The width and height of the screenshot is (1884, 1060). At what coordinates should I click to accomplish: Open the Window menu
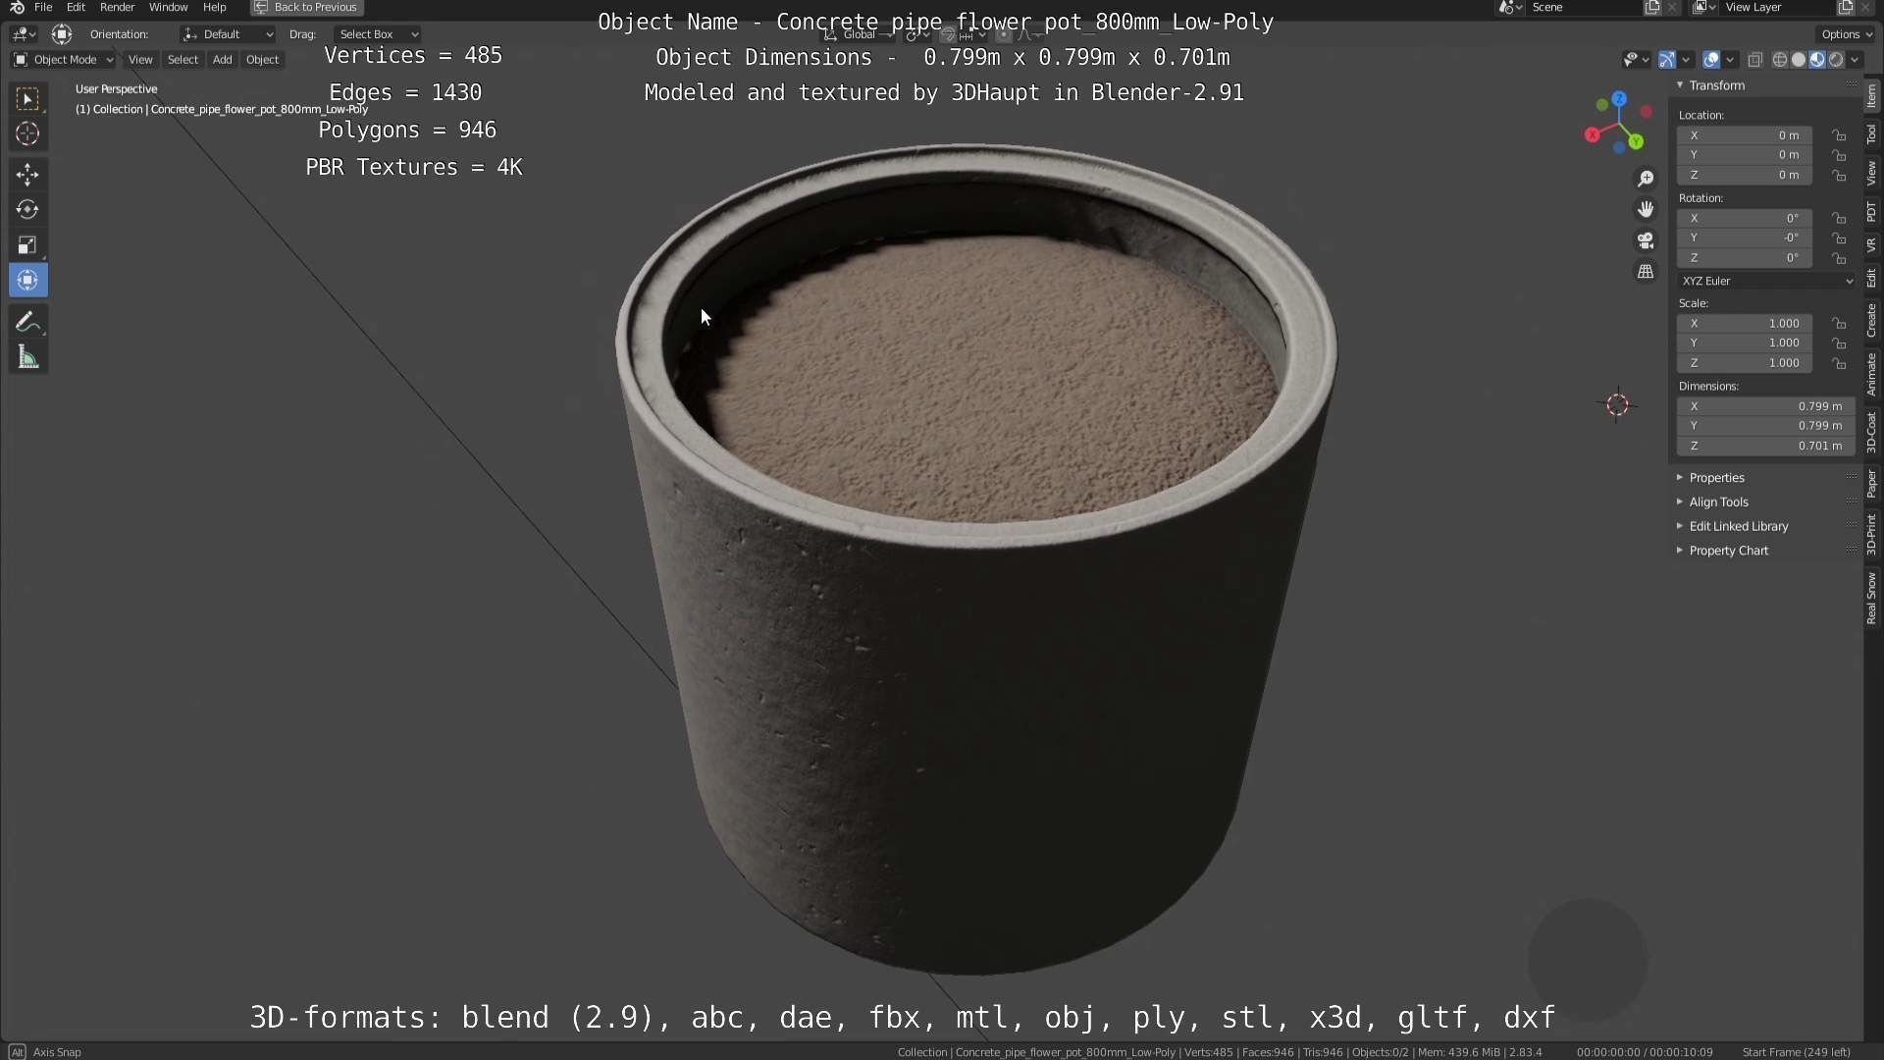tap(168, 7)
